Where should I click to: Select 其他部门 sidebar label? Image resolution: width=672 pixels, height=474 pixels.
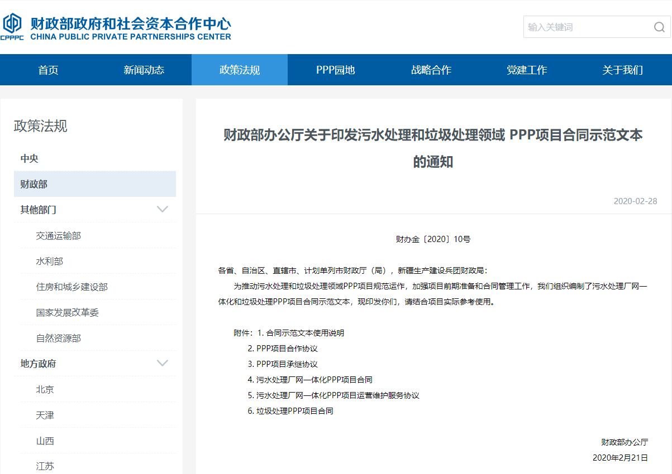tap(39, 210)
